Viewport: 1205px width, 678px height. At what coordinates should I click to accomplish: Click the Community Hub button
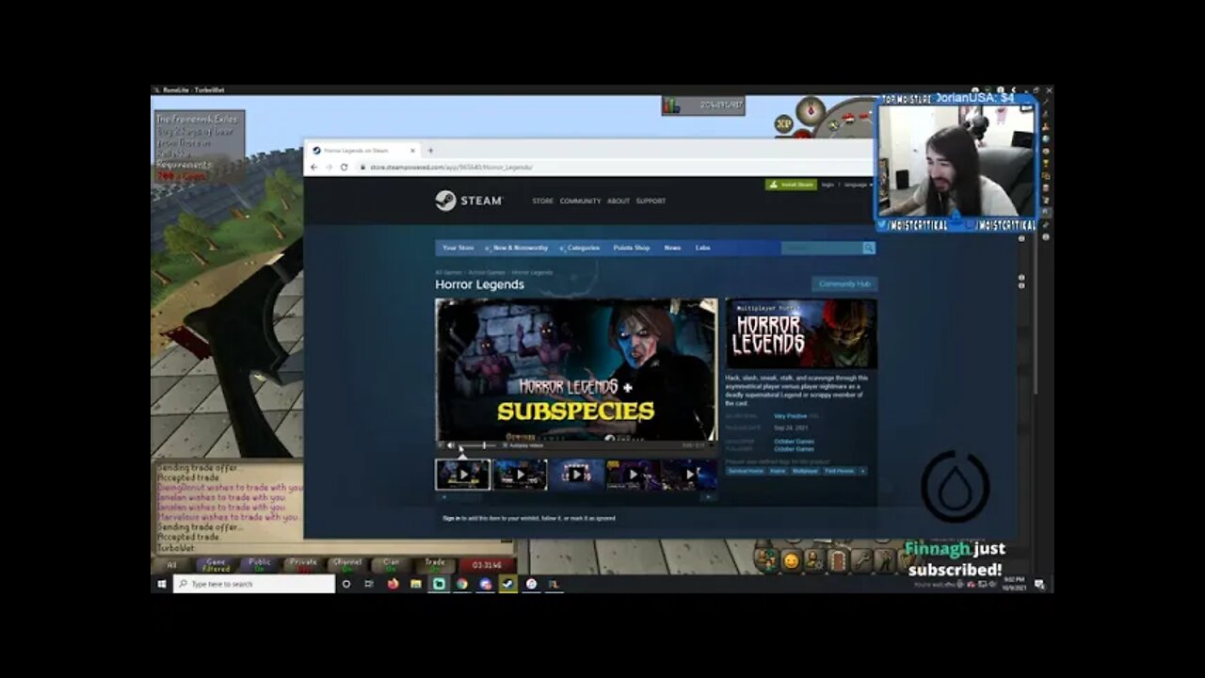coord(844,283)
